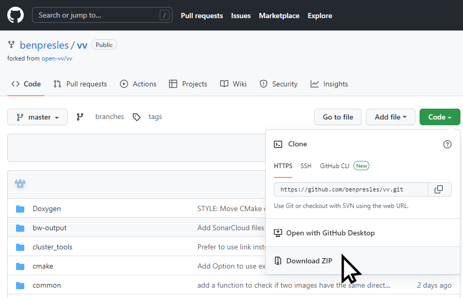Switch to the Projects tab
This screenshot has width=463, height=298.
(x=188, y=84)
